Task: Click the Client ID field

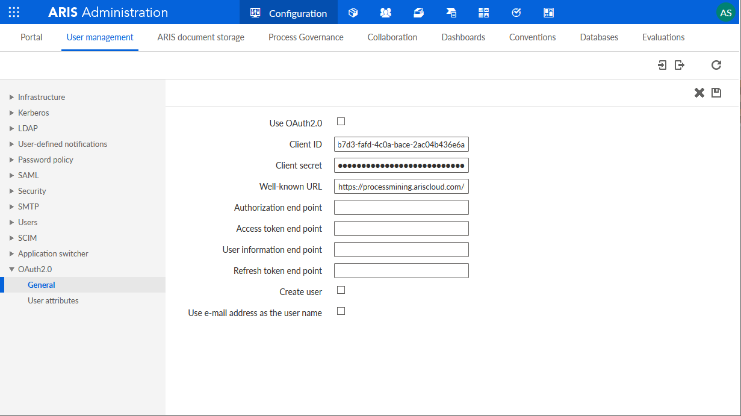Action: tap(402, 144)
